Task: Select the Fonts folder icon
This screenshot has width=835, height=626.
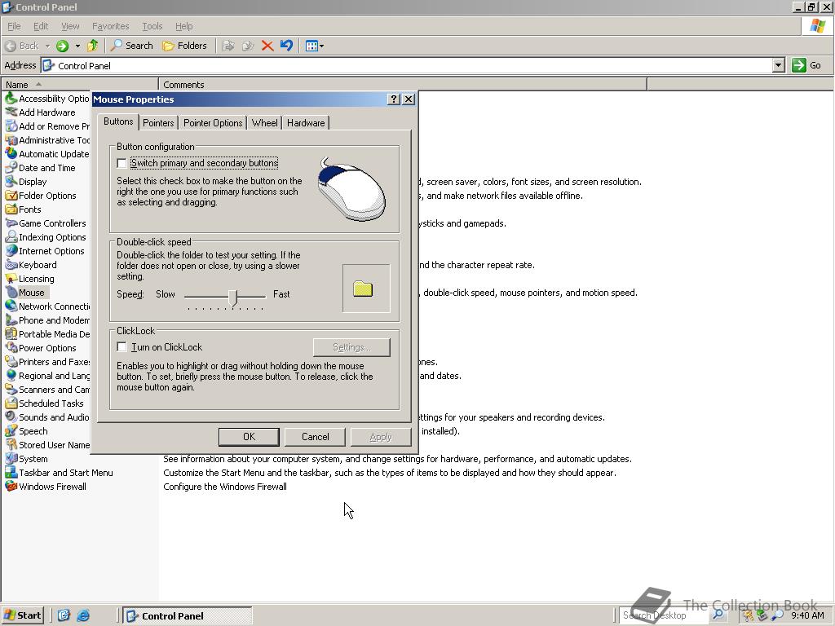Action: click(11, 209)
